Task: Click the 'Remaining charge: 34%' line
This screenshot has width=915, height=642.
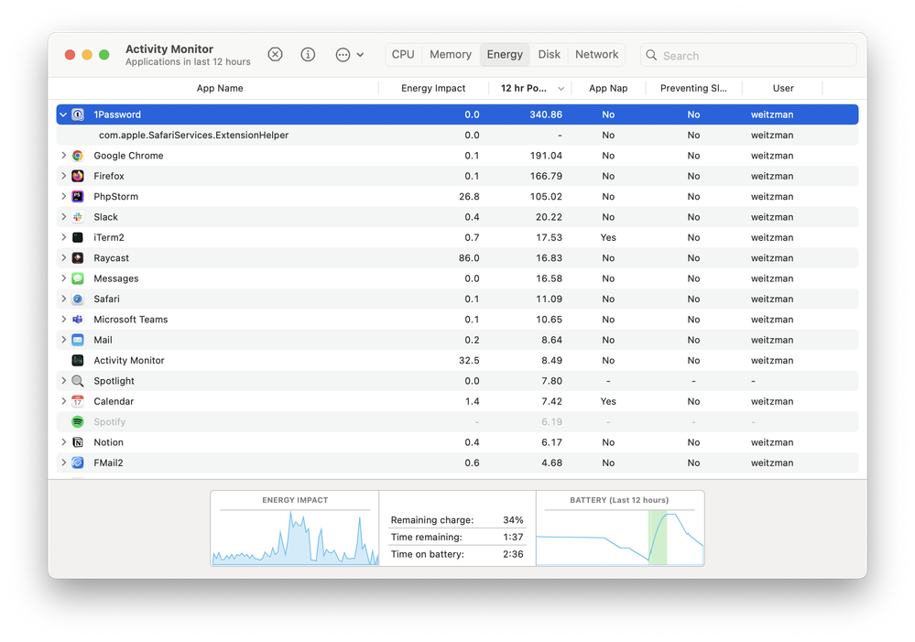Action: coord(457,519)
